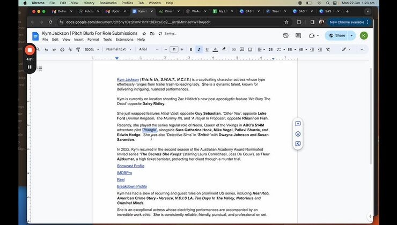Open the Showcast Profile link
Viewport: 397px width, 225px height.
[131, 166]
